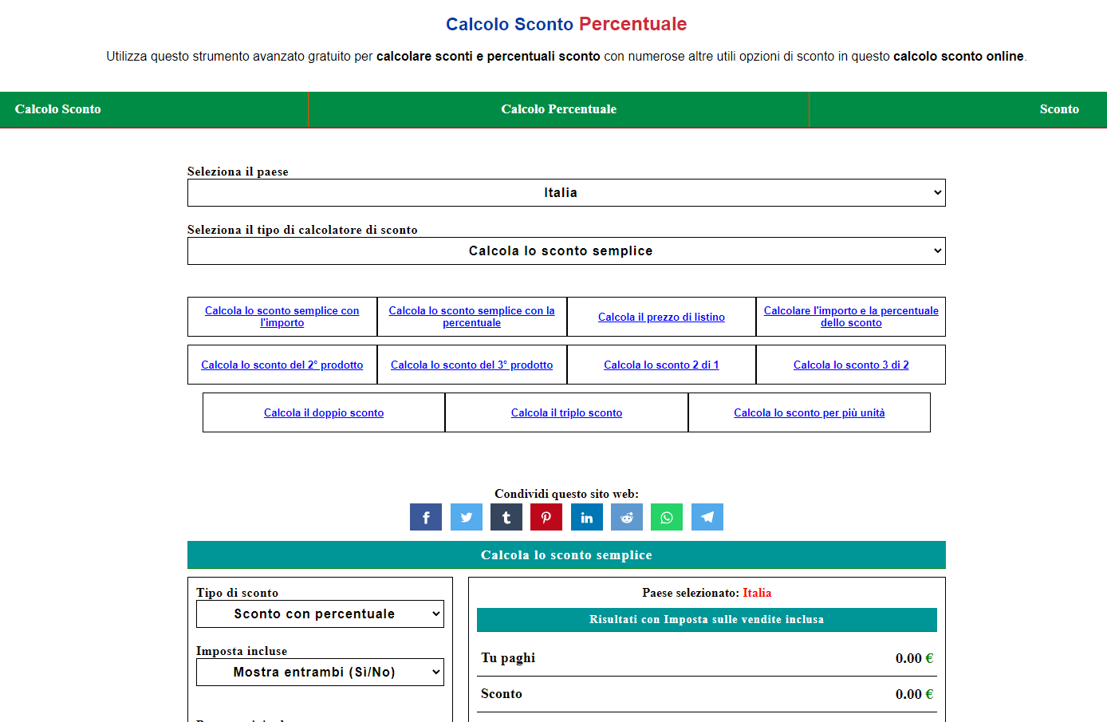Click the Tipo di sconto label
The image size is (1107, 722).
pyautogui.click(x=237, y=593)
